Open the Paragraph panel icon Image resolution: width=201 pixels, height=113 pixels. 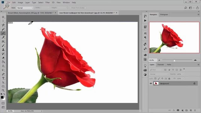tap(145, 38)
